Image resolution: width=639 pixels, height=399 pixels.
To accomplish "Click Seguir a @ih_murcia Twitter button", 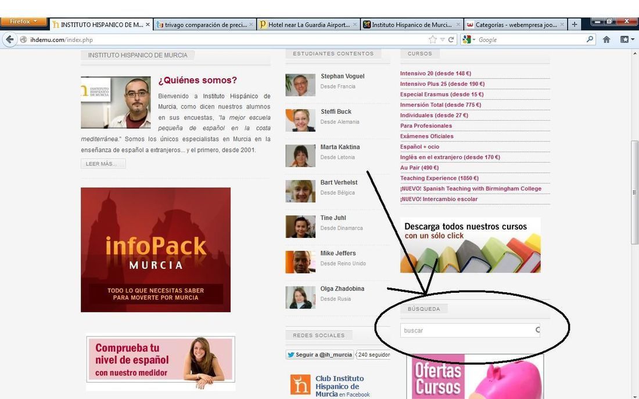I will (319, 355).
